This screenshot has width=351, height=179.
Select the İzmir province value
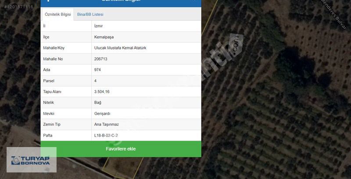click(x=98, y=26)
